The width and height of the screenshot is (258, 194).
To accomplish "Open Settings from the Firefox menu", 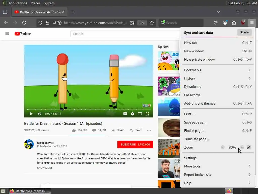I will point(218,158).
